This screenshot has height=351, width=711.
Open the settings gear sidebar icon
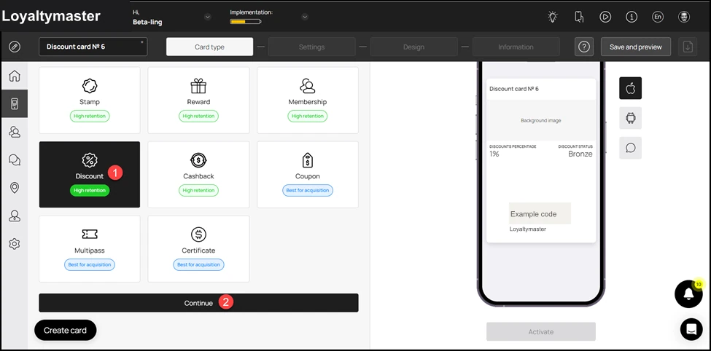point(15,244)
